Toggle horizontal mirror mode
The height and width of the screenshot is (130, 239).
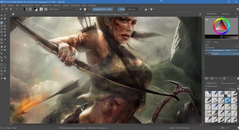tap(146, 9)
